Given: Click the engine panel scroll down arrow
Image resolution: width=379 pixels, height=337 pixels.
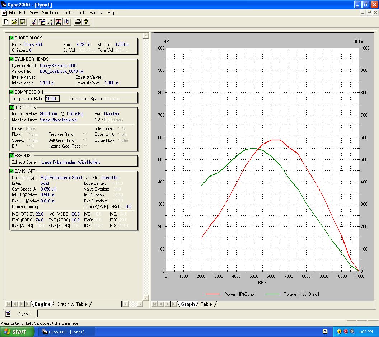Looking at the screenshot, I should click(x=146, y=298).
